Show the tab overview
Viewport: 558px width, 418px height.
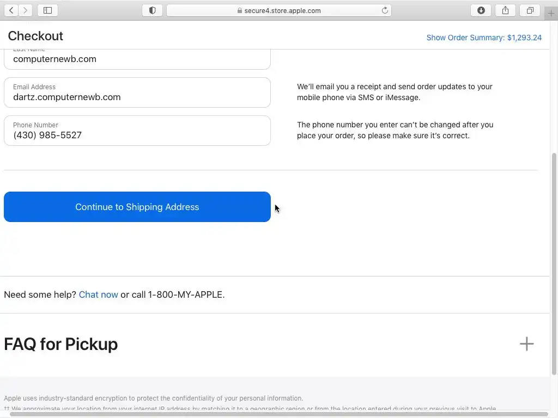(530, 10)
